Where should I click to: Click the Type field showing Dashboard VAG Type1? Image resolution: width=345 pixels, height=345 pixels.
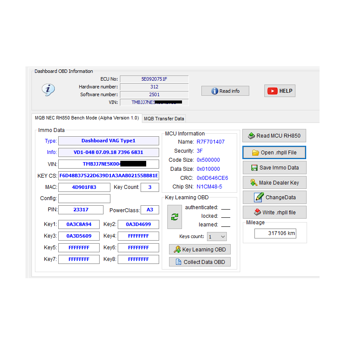click(x=108, y=141)
